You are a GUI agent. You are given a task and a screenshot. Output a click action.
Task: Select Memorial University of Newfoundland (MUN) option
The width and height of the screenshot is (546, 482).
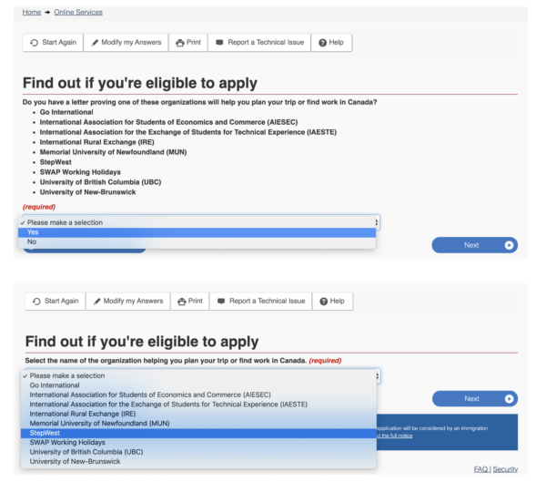click(x=198, y=424)
